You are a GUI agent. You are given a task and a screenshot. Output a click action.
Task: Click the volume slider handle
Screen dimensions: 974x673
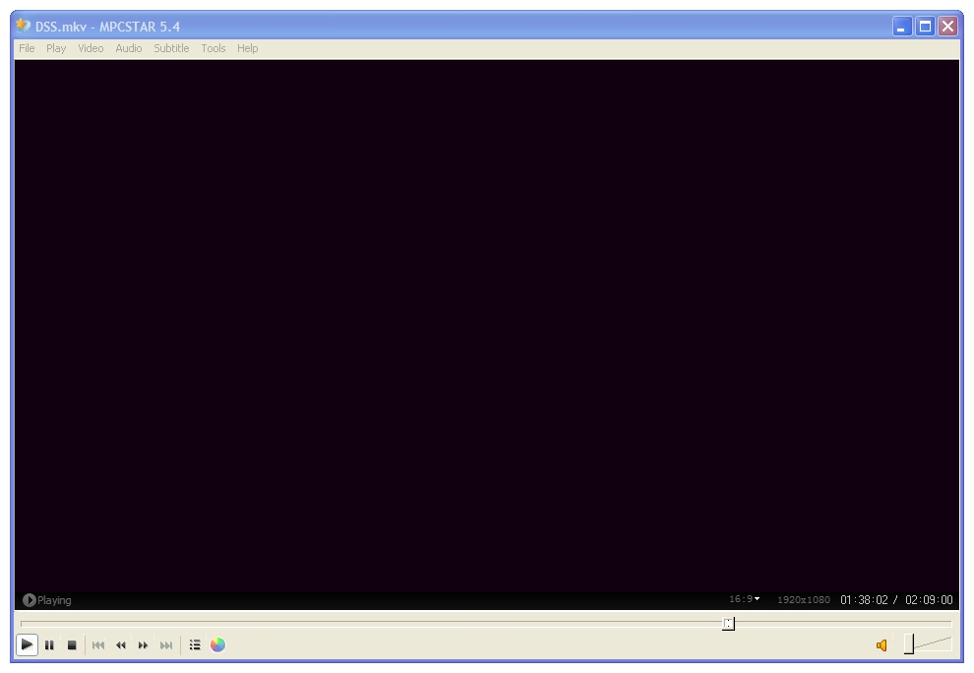coord(909,643)
